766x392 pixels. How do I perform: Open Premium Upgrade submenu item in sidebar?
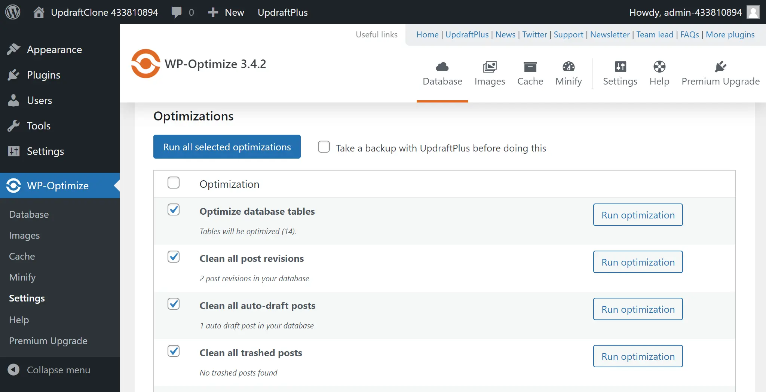point(48,341)
